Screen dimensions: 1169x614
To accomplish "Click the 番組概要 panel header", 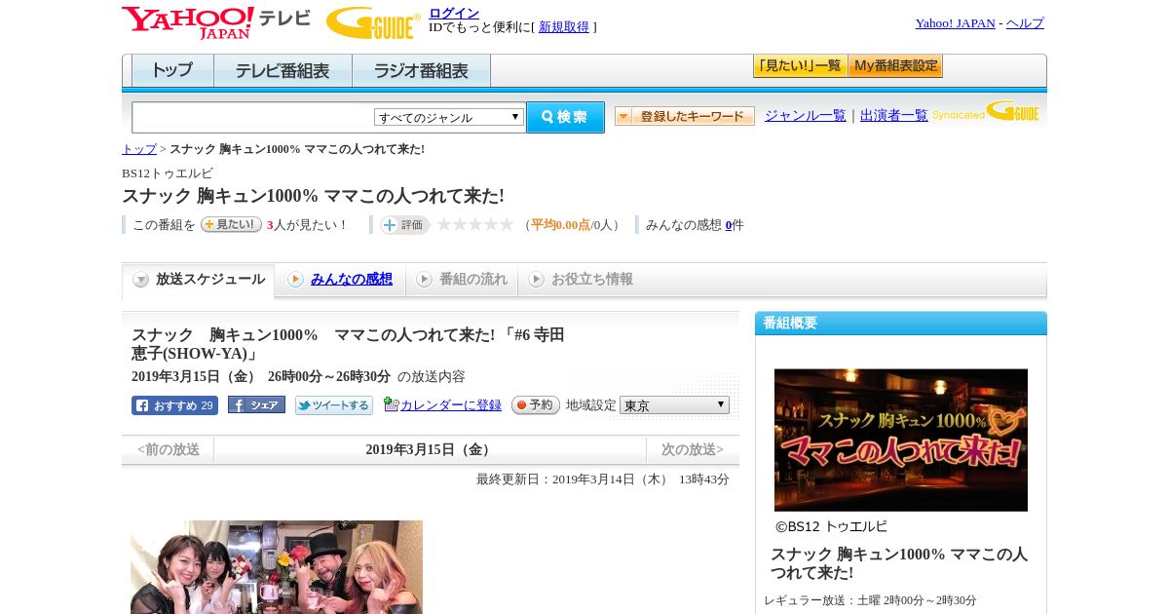I will [x=901, y=324].
